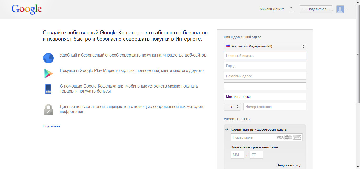Screen dimensions: 360x169
Task: Click the user profile avatar
Action: coord(340,9)
